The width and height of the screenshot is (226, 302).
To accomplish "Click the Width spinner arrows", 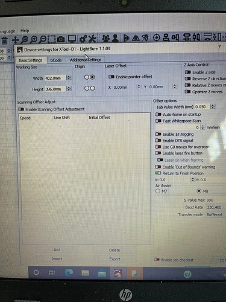I will click(x=69, y=77).
